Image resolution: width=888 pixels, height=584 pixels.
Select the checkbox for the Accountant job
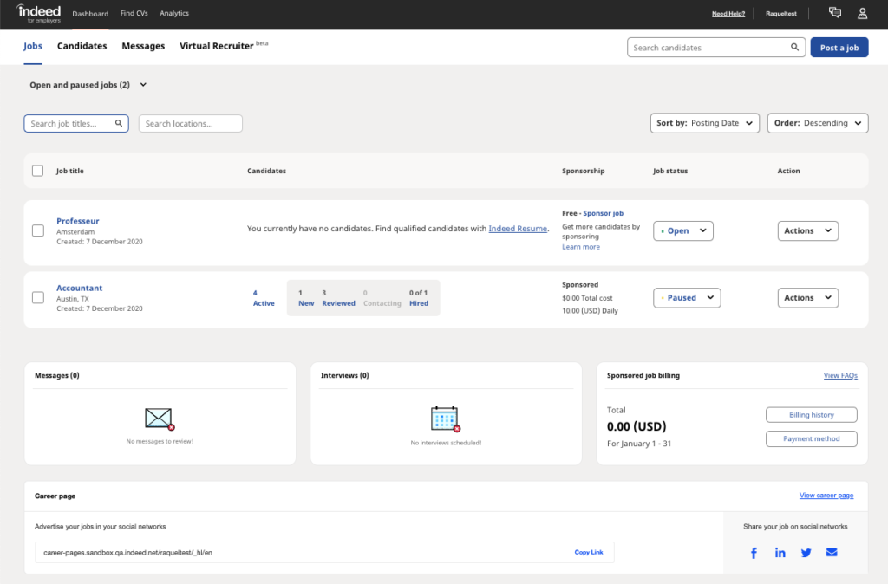pos(37,297)
